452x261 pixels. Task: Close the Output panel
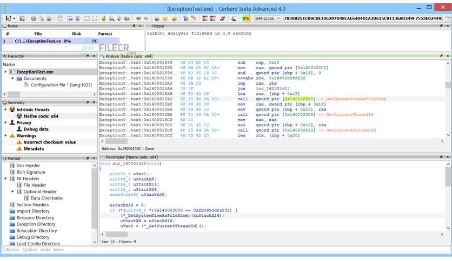[x=448, y=26]
